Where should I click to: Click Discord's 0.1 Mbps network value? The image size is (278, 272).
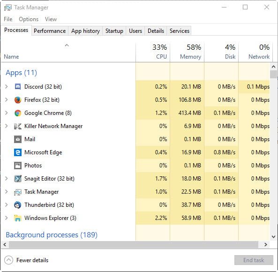(258, 87)
